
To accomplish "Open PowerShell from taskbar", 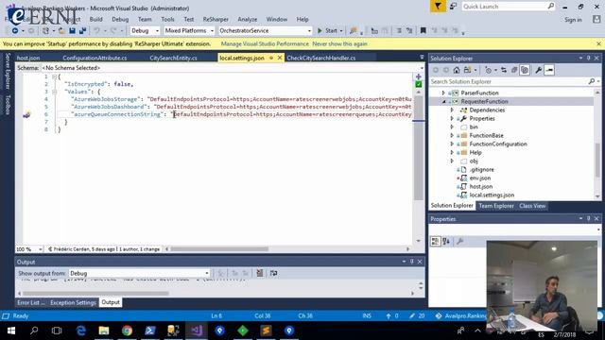I will (x=150, y=331).
